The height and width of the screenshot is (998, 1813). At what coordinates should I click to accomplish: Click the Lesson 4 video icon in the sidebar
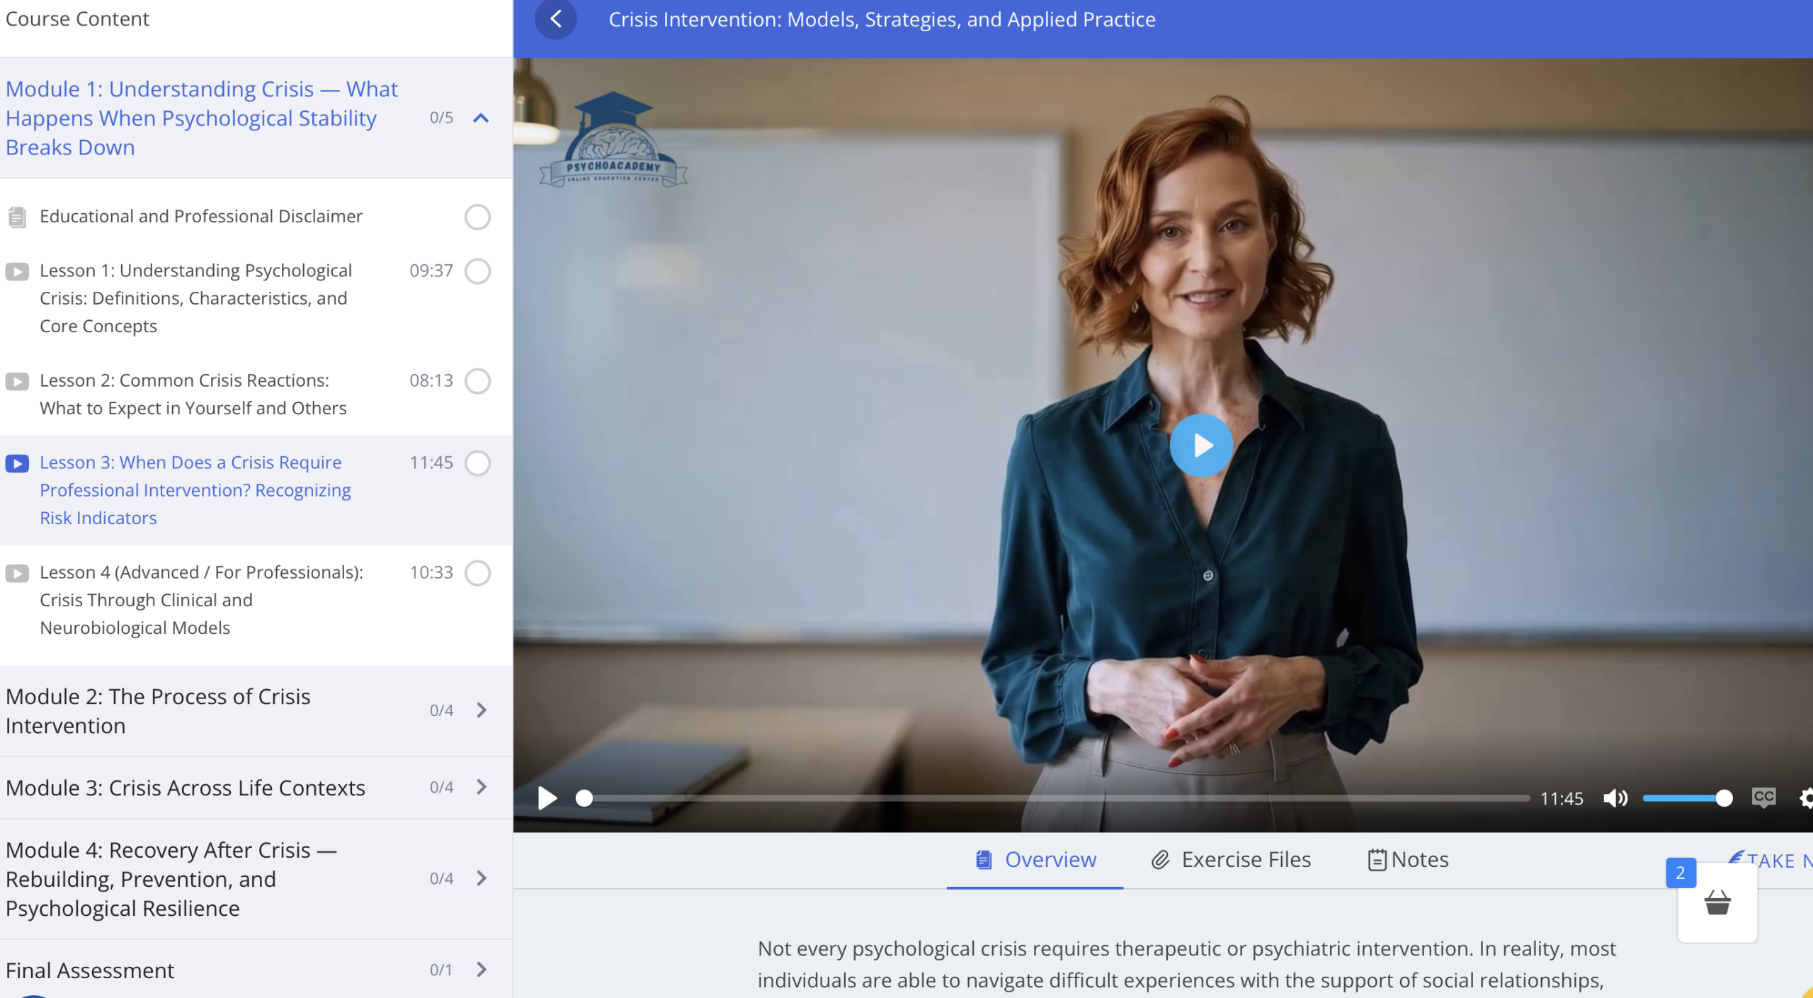point(17,573)
